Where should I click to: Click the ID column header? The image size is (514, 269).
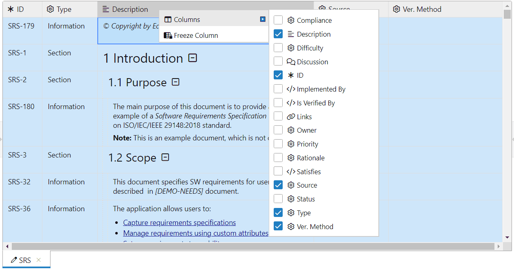pyautogui.click(x=22, y=9)
